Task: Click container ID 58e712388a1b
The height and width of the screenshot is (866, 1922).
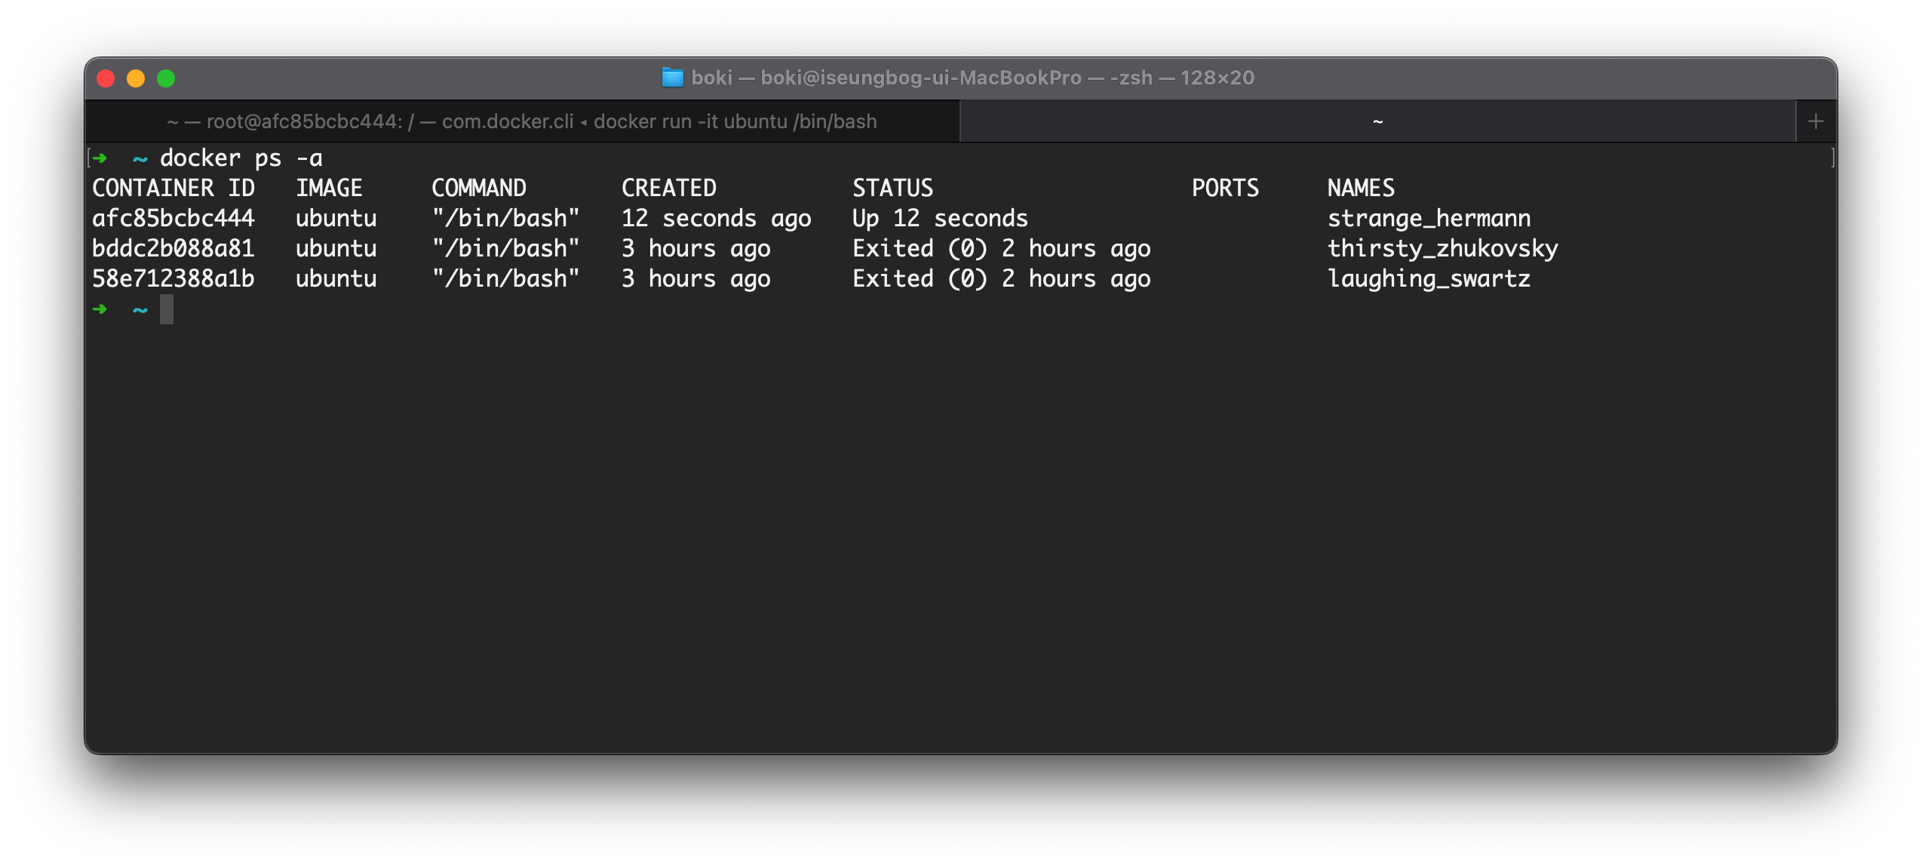Action: 173,279
